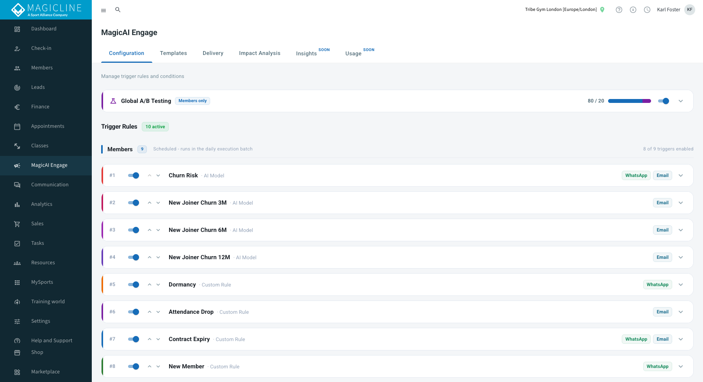Toggle New Member rule switch
Viewport: 703px width, 382px height.
[x=134, y=366]
